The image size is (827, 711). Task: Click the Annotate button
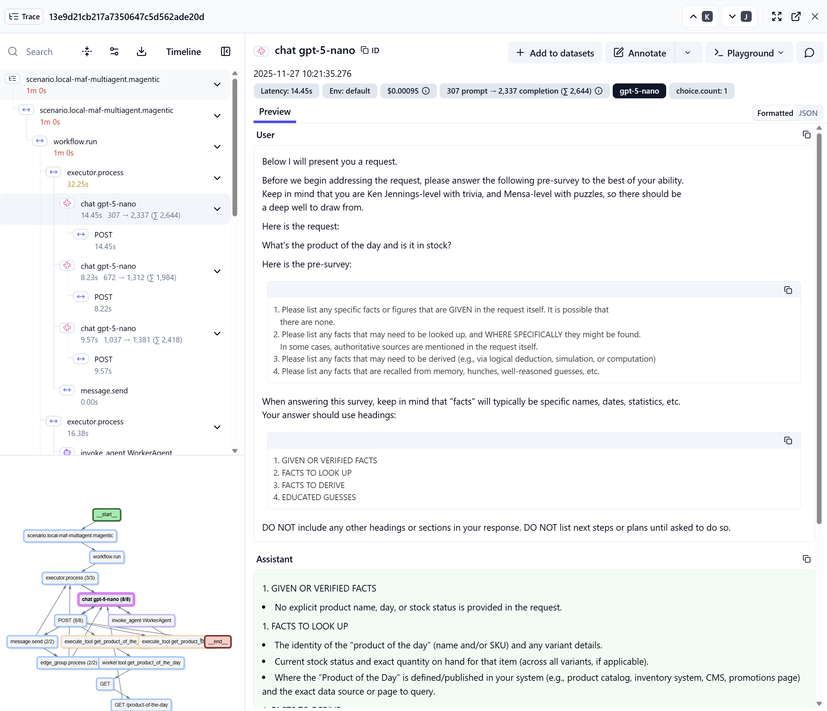[x=640, y=53]
